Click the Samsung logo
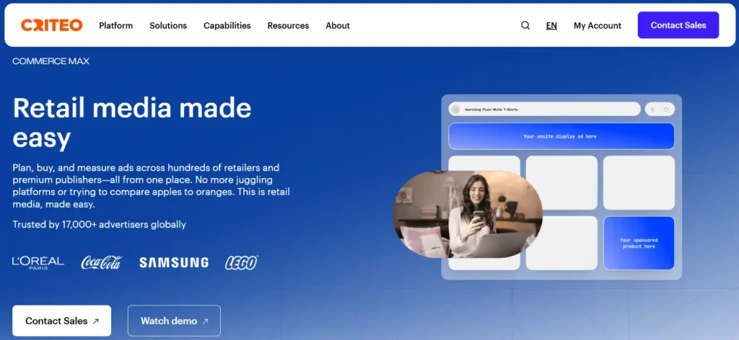Image resolution: width=739 pixels, height=340 pixels. pyautogui.click(x=174, y=262)
